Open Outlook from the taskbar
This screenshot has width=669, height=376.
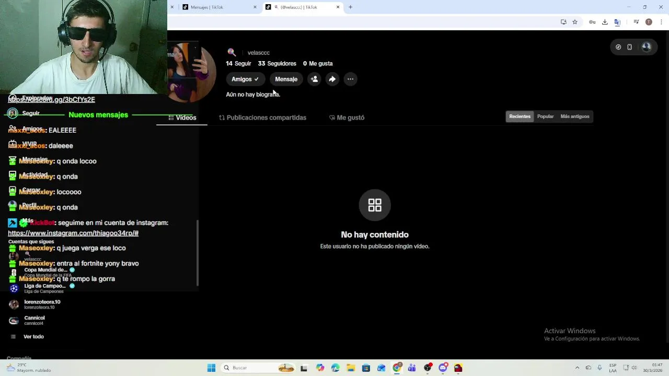coord(381,368)
